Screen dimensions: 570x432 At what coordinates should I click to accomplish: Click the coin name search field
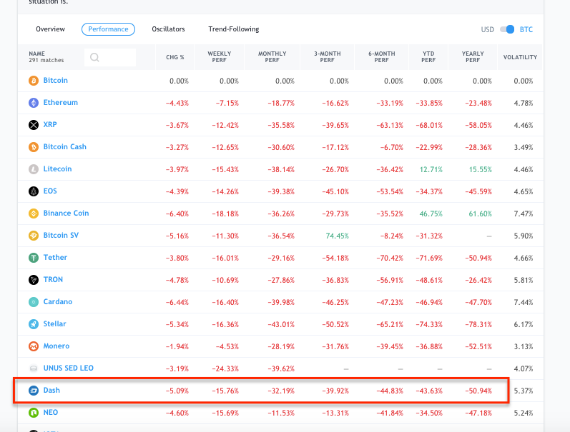(x=110, y=57)
